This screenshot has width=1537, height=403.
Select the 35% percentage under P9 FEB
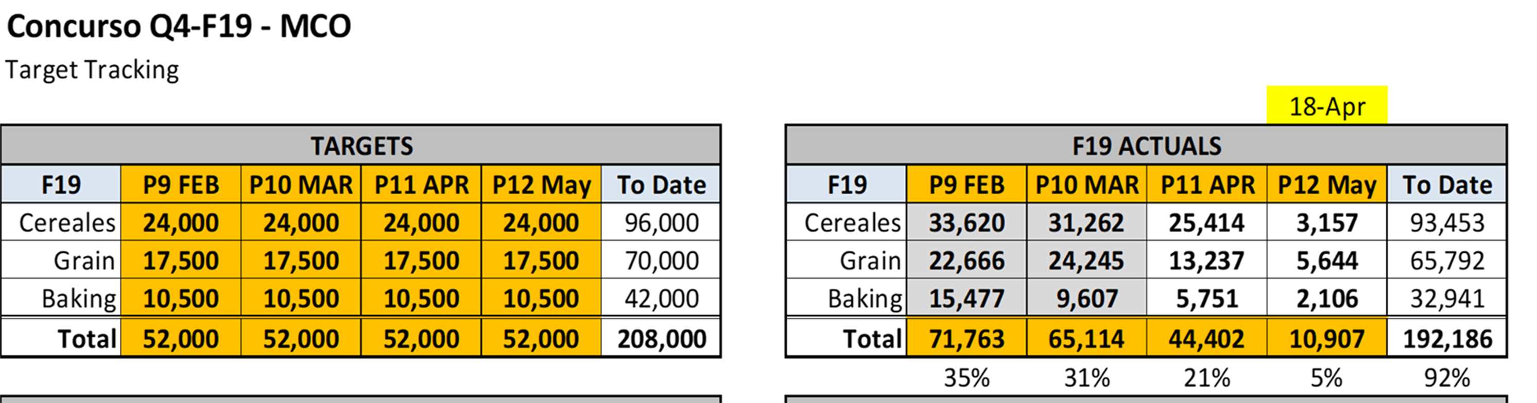[966, 378]
